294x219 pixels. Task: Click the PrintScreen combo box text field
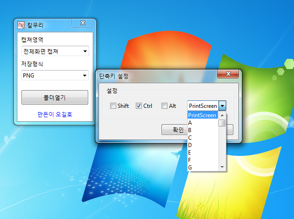203,106
